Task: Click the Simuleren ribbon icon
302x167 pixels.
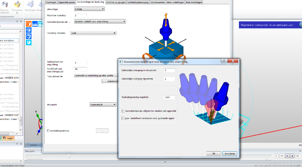Action: click(17, 5)
